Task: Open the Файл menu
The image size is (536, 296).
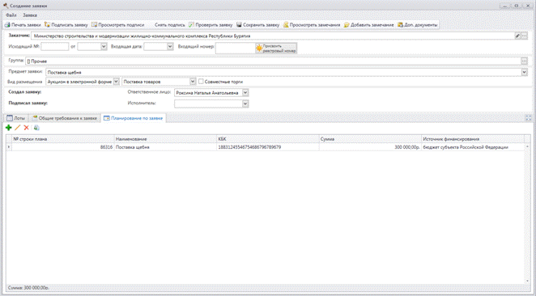Action: click(11, 15)
